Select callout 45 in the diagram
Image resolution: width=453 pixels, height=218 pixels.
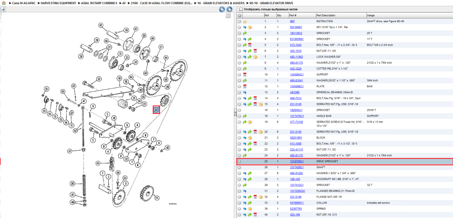[101, 25]
